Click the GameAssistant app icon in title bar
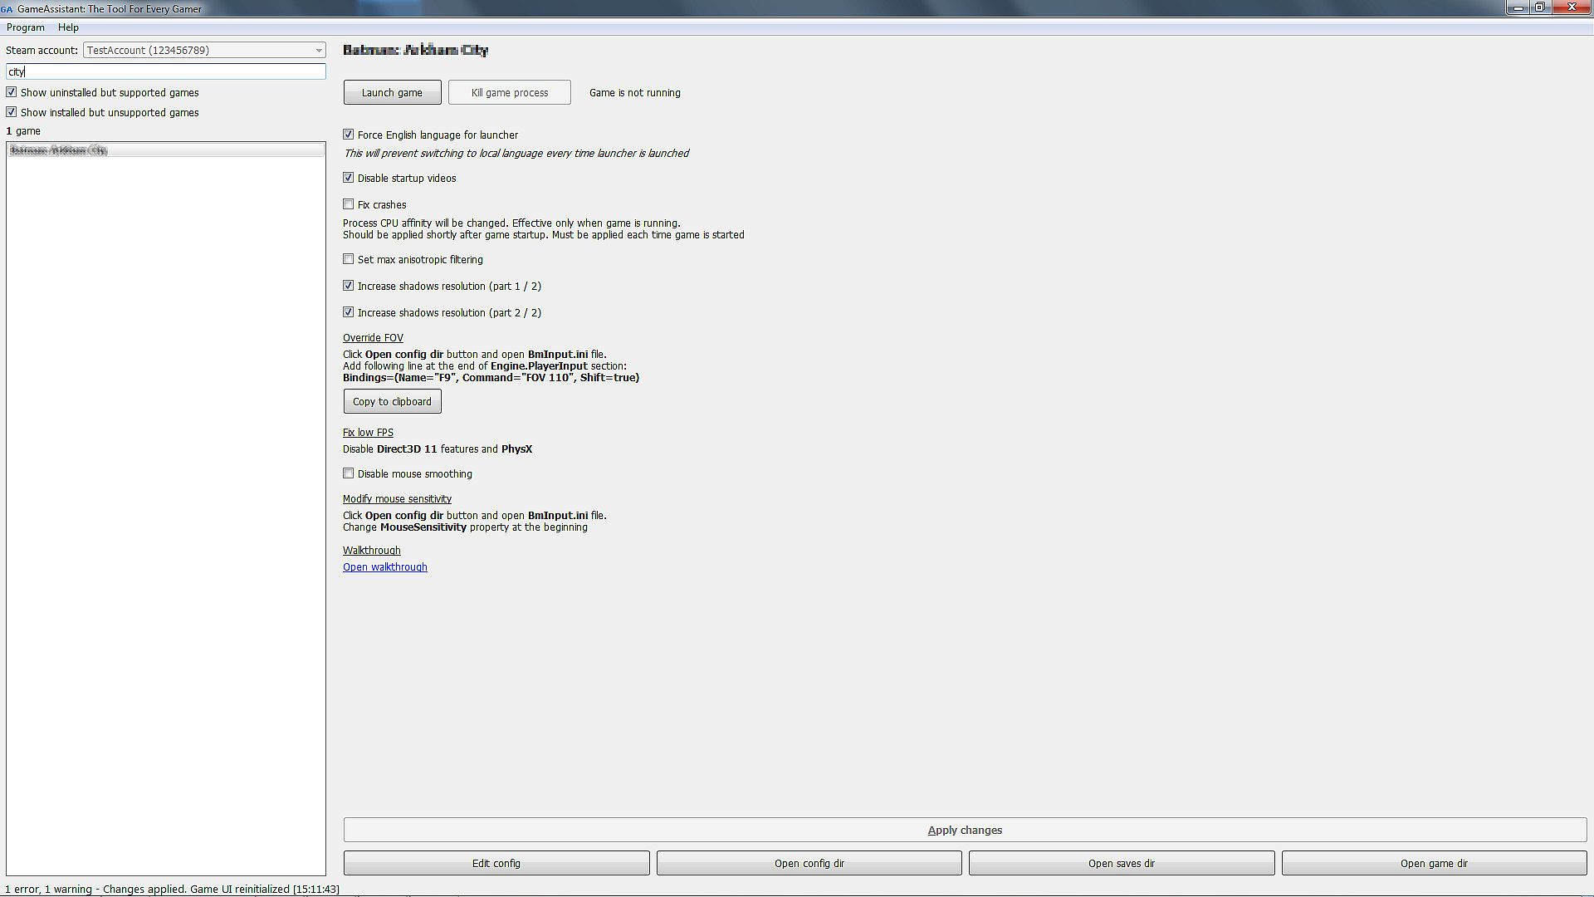The image size is (1594, 897). click(x=7, y=8)
